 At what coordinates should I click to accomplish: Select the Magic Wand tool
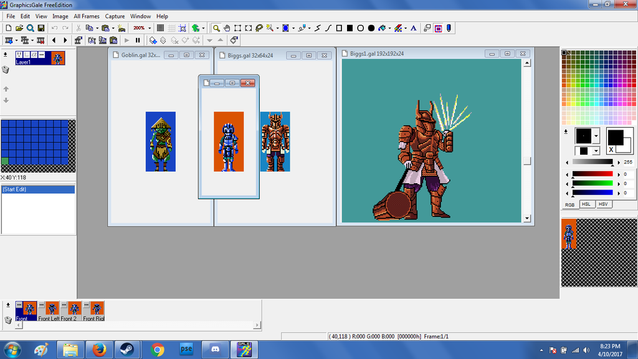pyautogui.click(x=270, y=28)
